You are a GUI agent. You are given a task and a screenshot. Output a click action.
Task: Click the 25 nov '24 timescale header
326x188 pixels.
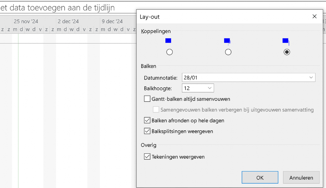(26, 22)
